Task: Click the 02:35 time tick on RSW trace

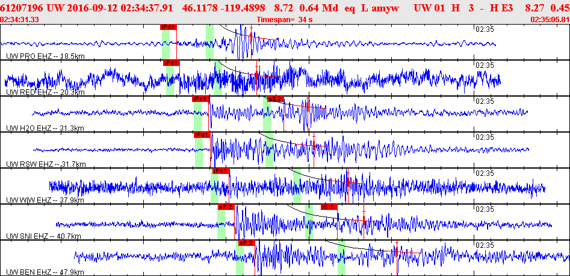Action: pyautogui.click(x=485, y=137)
